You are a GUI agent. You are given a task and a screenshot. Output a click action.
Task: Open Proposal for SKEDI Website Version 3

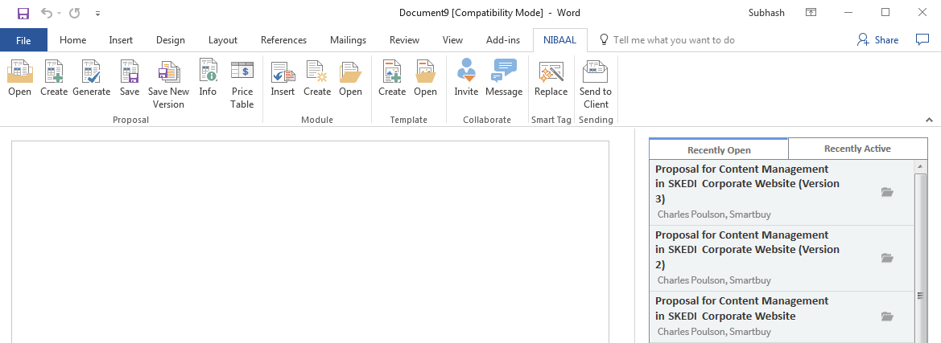coord(782,192)
